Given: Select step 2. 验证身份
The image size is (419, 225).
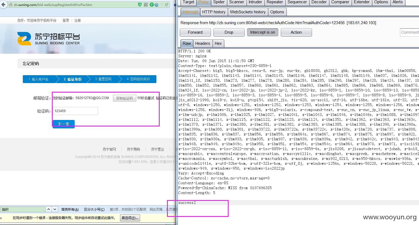Looking at the screenshot, I should tap(73, 79).
